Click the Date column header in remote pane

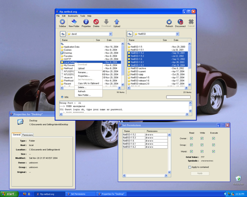pyautogui.click(x=179, y=40)
